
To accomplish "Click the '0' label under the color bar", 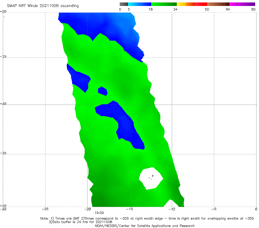I will [120, 9].
